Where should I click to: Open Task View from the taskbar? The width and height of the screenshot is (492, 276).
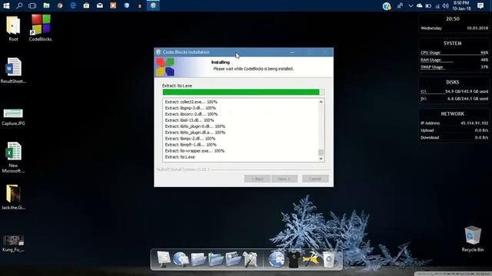coord(32,5)
